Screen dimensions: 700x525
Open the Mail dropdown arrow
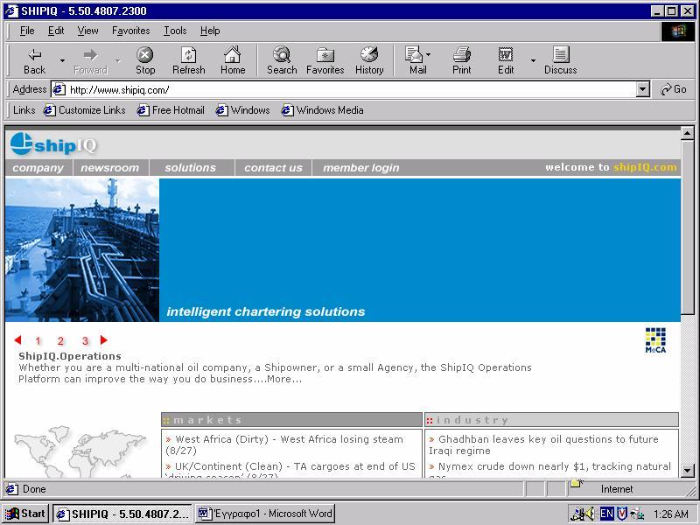coord(429,54)
